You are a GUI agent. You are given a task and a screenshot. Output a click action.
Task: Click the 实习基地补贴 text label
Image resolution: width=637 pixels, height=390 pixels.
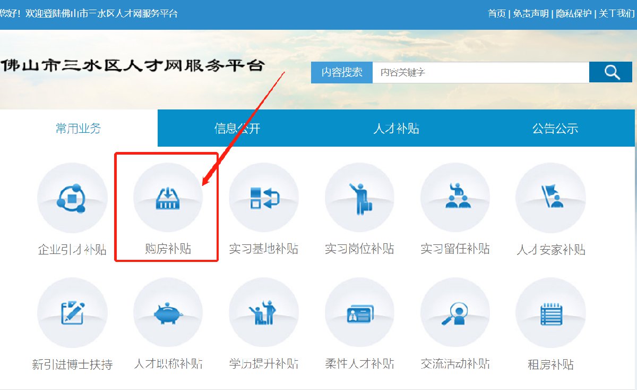pyautogui.click(x=264, y=249)
